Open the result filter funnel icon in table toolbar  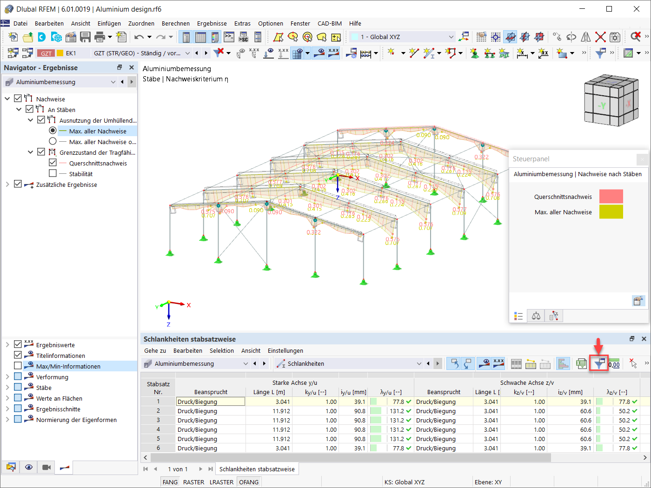click(599, 364)
